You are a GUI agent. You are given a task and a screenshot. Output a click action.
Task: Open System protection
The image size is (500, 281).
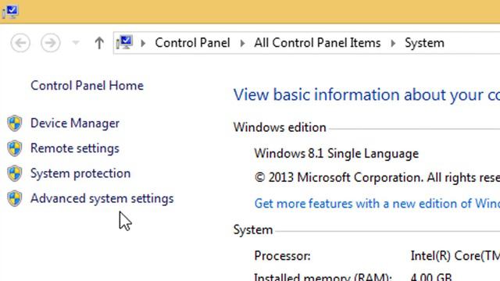[x=80, y=173]
